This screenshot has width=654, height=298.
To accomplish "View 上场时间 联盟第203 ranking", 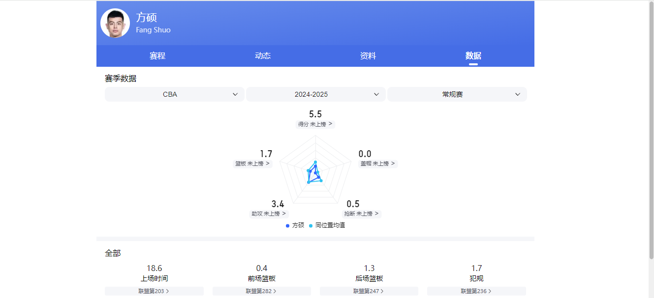I will 154,291.
